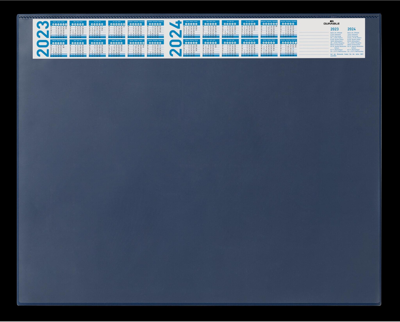
Task: Click the Rückseite note text
Action: point(347,55)
